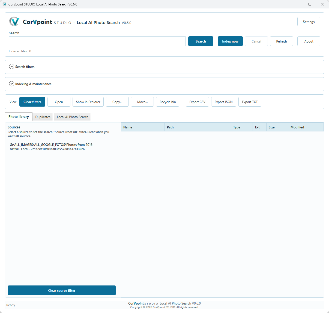The height and width of the screenshot is (313, 329).
Task: Click Clear filters button
Action: click(32, 102)
